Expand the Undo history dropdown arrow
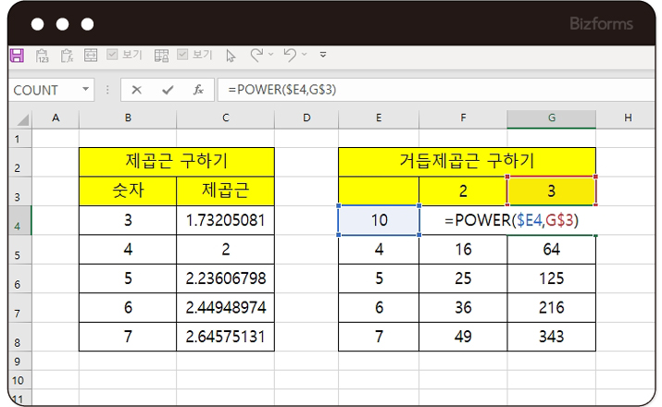This screenshot has width=662, height=407. pos(304,54)
